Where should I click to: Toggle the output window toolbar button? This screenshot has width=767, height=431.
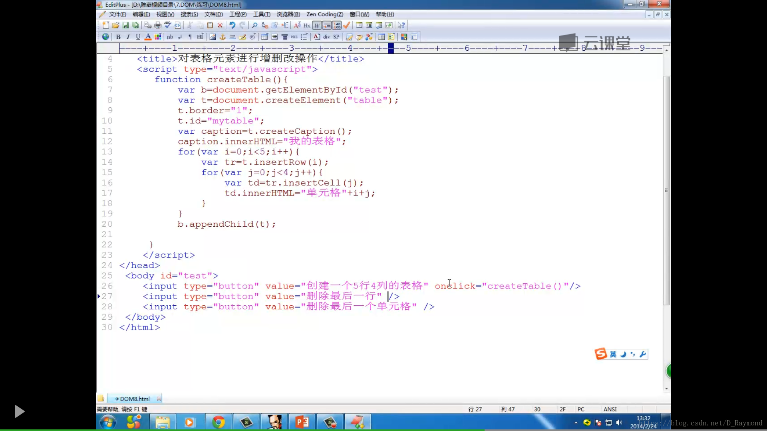pos(379,25)
